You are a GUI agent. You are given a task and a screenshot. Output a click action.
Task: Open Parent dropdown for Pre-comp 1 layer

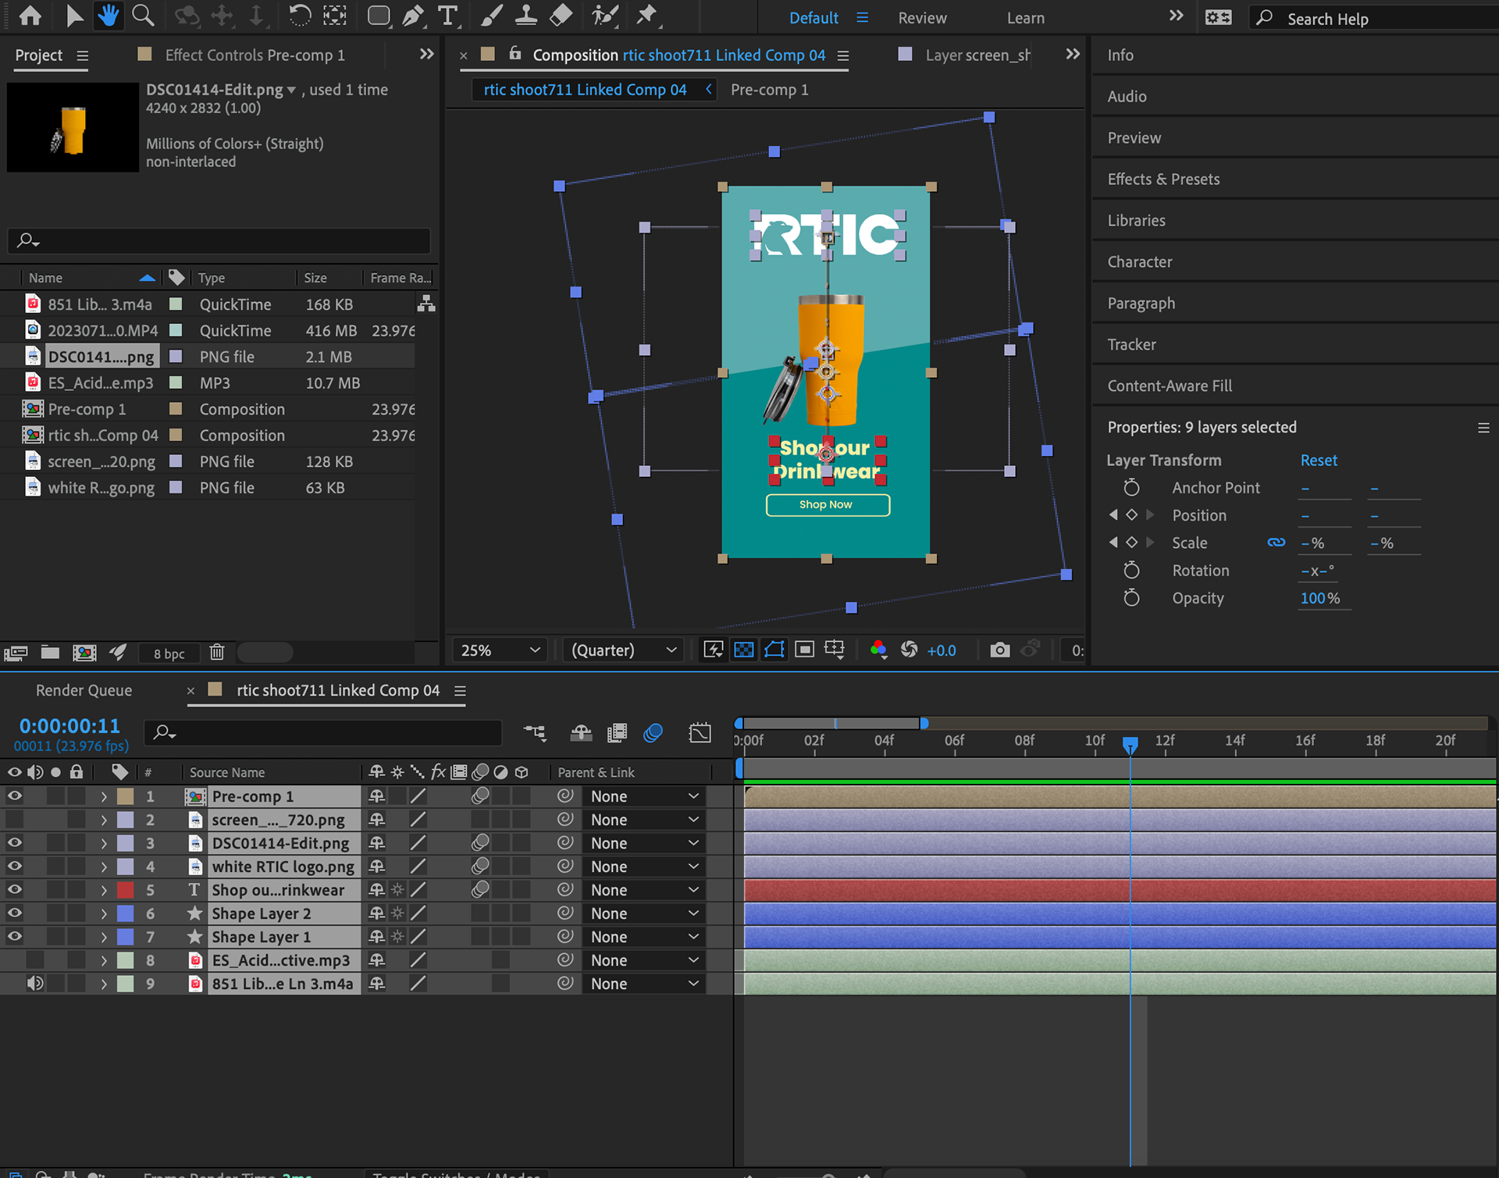point(644,796)
